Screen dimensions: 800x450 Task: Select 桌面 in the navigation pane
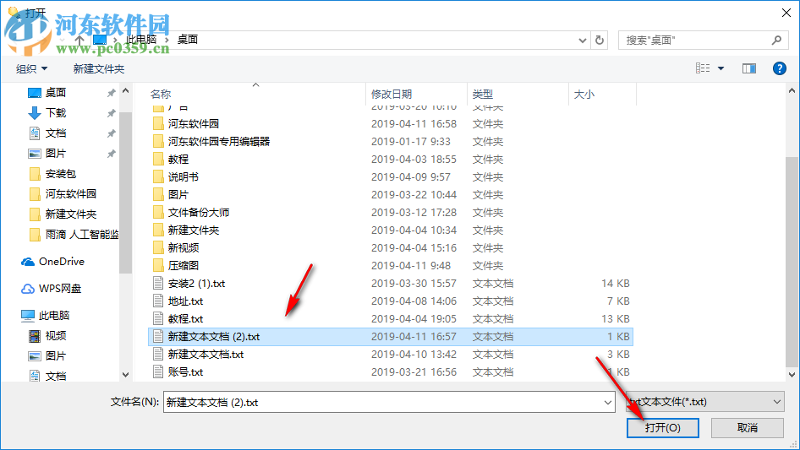point(56,93)
